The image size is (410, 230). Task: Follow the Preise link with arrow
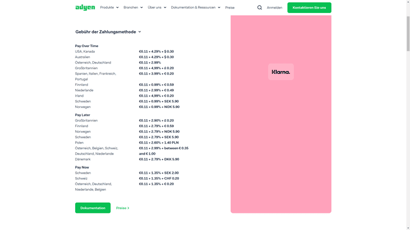(122, 208)
